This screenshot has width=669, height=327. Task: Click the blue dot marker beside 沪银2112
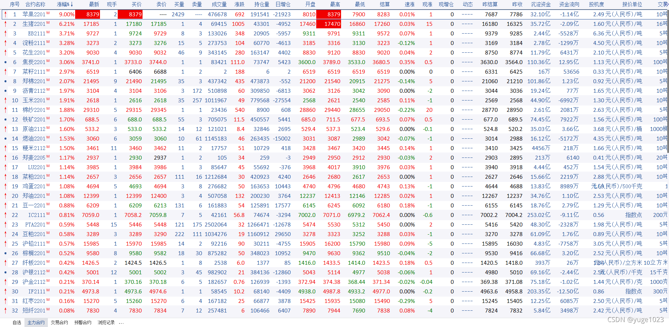5,272
